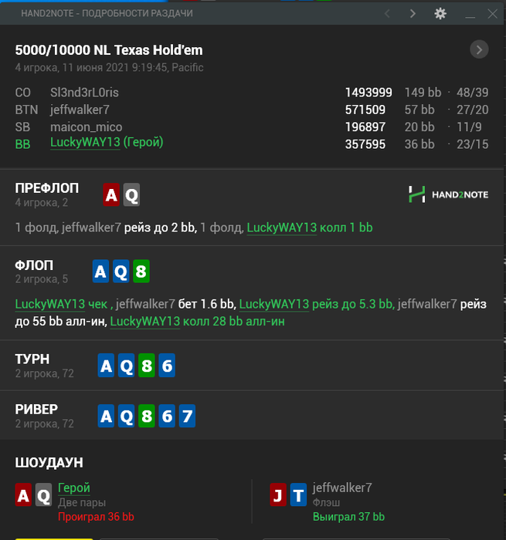The width and height of the screenshot is (506, 540).
Task: Click the stack value 571509
Action: pyautogui.click(x=365, y=110)
